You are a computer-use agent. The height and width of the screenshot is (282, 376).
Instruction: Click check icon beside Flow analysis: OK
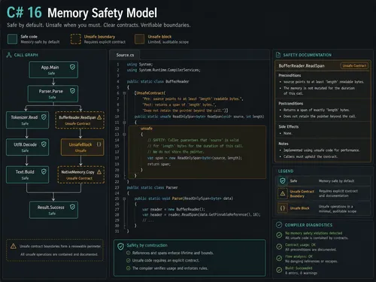279,258
